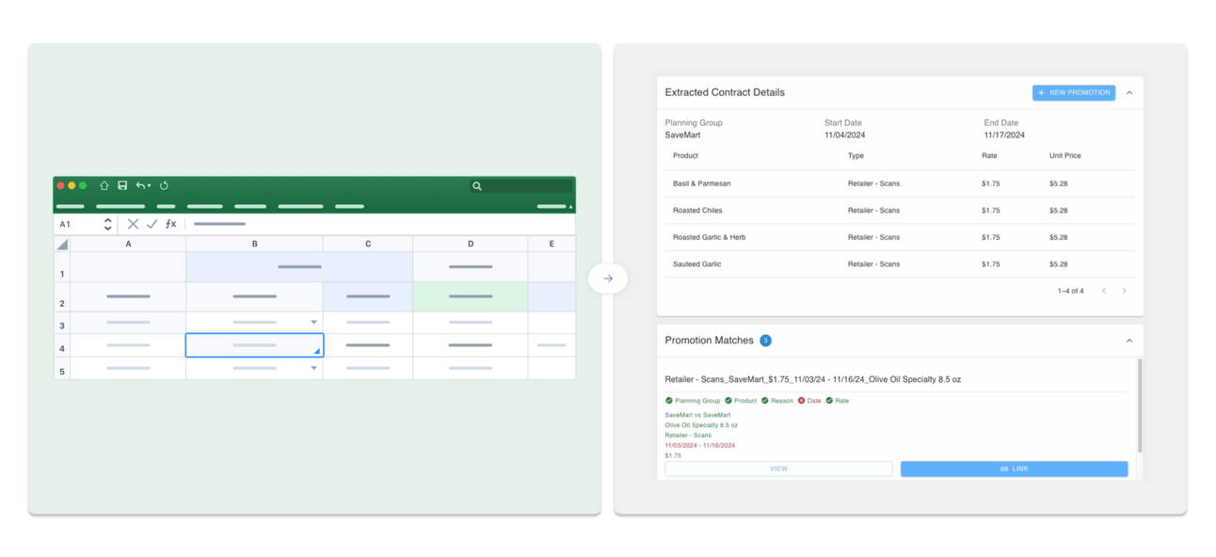
Task: Select column D header
Action: click(x=471, y=244)
